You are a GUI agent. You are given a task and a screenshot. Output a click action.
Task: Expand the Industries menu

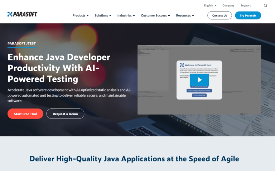coord(126,15)
